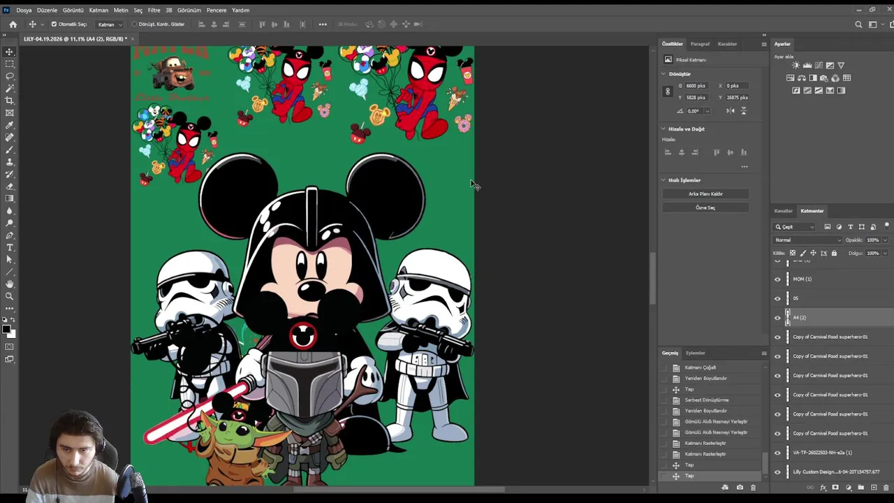This screenshot has width=894, height=503.
Task: Select the Rectangular Marquee tool
Action: click(x=10, y=64)
